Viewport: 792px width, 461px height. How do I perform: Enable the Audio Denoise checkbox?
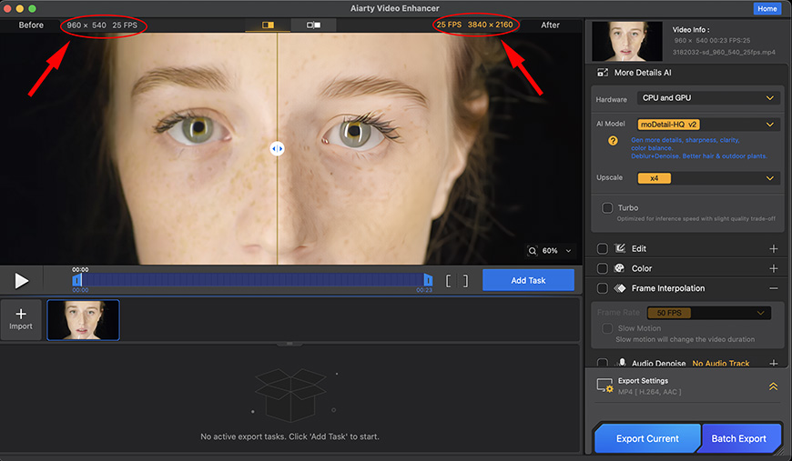602,363
